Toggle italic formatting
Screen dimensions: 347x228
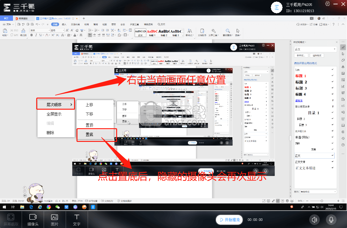tap(36, 35)
